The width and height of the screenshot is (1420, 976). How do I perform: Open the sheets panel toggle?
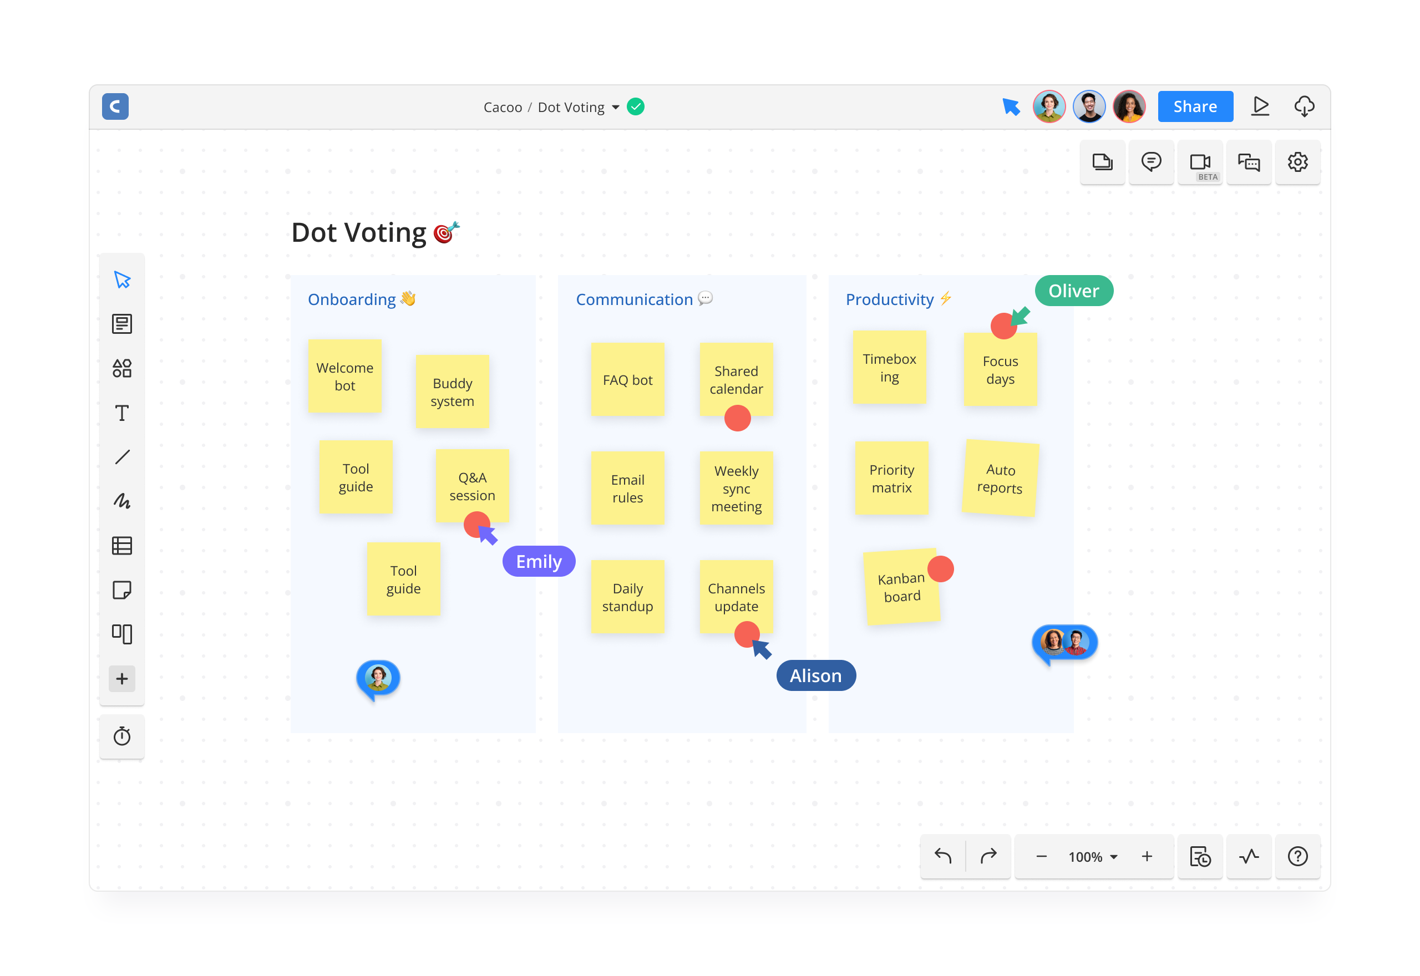(1102, 162)
